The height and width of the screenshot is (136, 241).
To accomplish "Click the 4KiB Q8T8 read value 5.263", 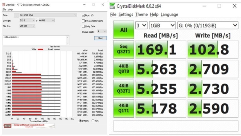I will pos(161,69).
